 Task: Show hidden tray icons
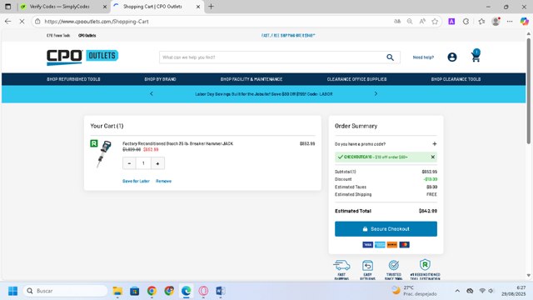pos(457,291)
